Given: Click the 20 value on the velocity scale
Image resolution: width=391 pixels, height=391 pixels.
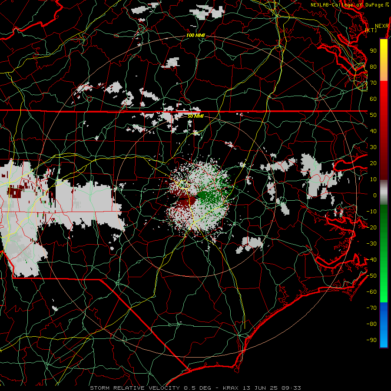Looking at the screenshot, I should (373, 163).
